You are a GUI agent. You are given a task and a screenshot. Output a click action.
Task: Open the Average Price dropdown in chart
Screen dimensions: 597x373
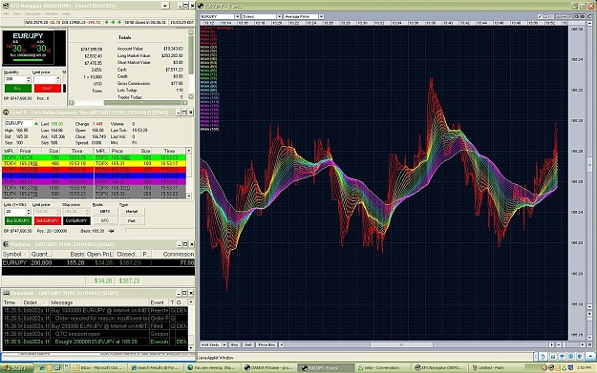(x=321, y=17)
